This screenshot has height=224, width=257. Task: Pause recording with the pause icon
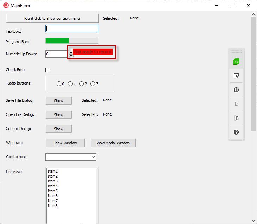click(236, 90)
